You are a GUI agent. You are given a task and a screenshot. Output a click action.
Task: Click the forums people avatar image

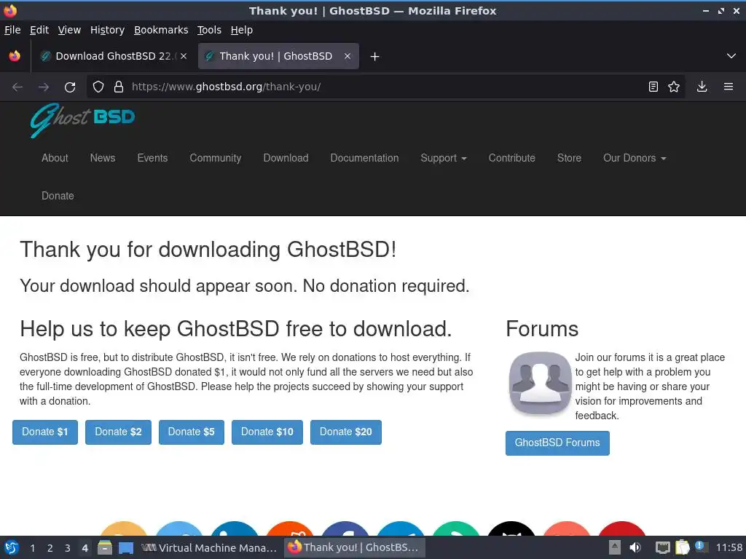coord(540,384)
